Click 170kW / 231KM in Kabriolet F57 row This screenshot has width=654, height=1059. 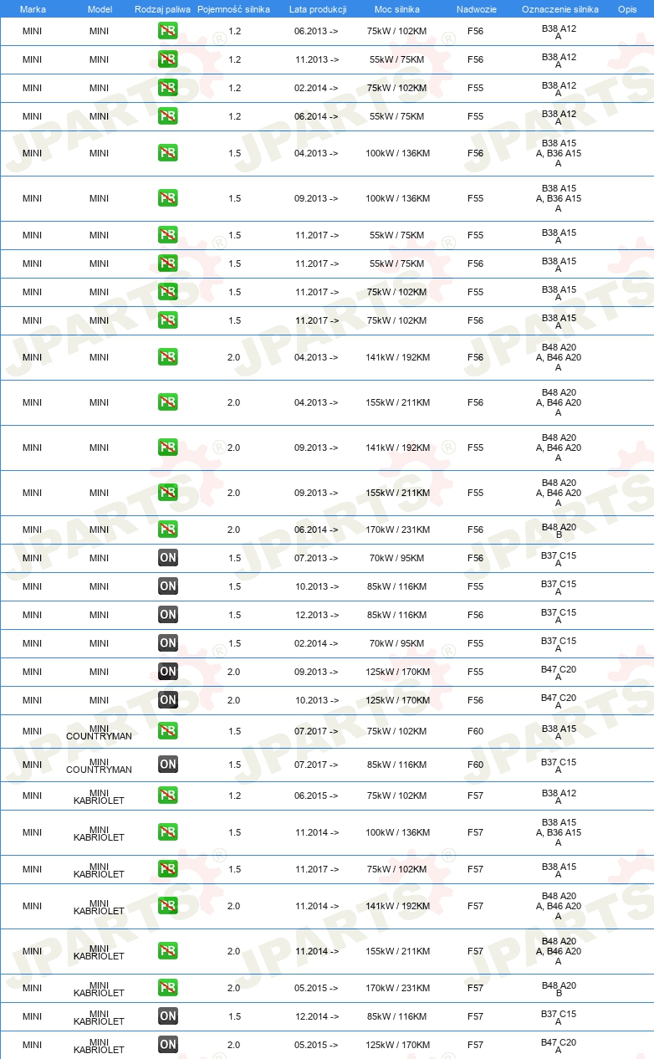click(x=398, y=988)
